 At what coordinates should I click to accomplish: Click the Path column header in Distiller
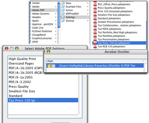tap(95, 61)
